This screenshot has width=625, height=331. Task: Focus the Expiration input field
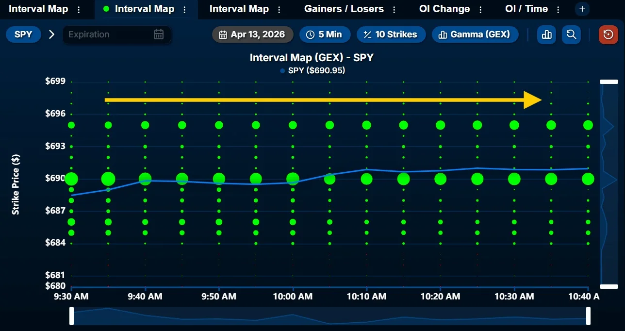117,34
